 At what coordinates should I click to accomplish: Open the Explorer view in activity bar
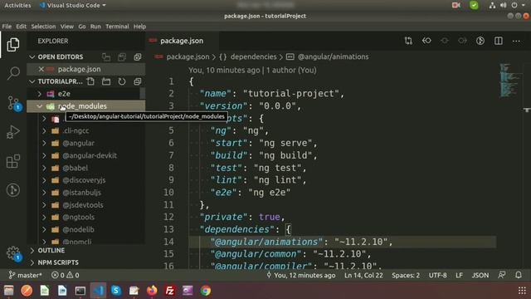click(13, 44)
